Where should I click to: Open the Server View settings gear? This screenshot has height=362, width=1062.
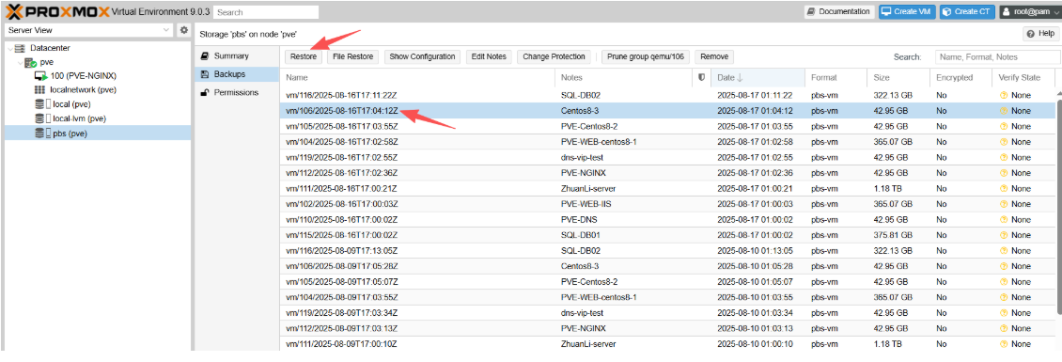(183, 30)
